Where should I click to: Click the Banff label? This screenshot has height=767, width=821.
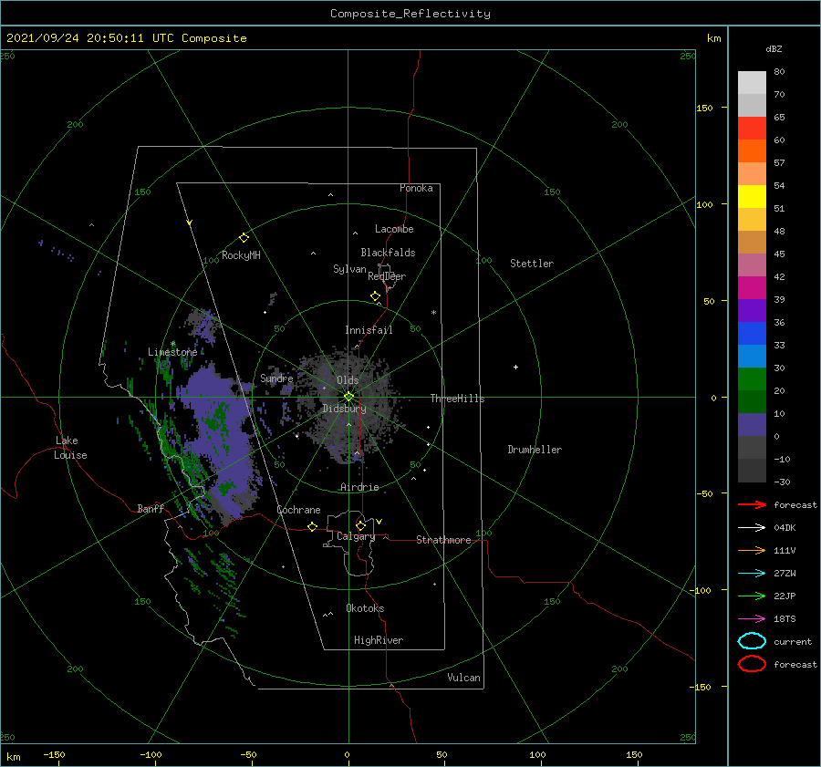point(151,509)
